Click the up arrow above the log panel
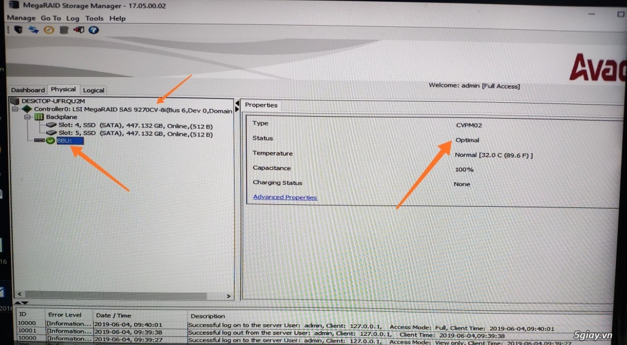The width and height of the screenshot is (627, 345). pyautogui.click(x=18, y=303)
